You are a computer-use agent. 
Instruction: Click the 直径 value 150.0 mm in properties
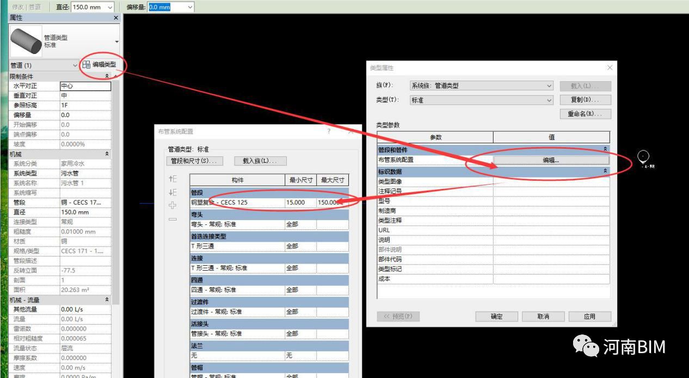click(85, 212)
